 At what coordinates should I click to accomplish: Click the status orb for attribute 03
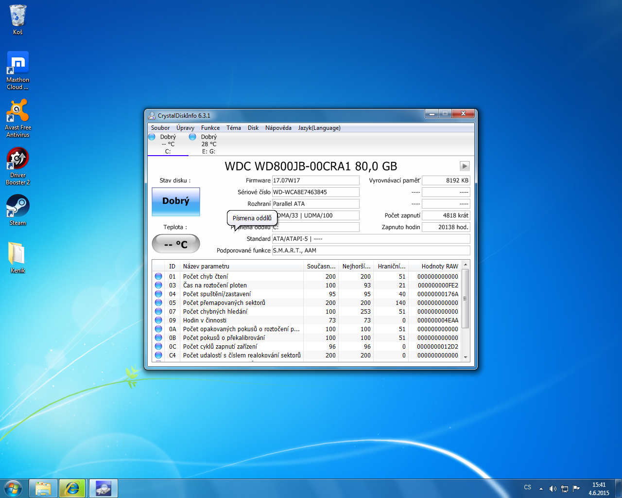(x=158, y=285)
